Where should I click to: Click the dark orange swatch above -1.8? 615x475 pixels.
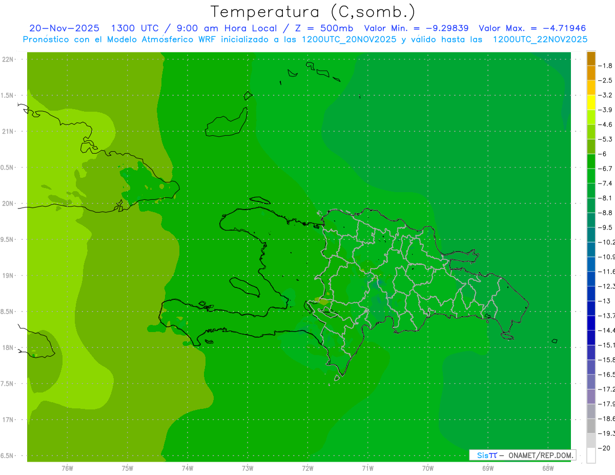(591, 58)
